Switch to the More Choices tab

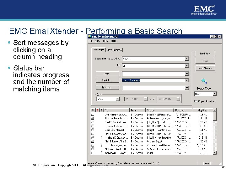tap(114, 50)
